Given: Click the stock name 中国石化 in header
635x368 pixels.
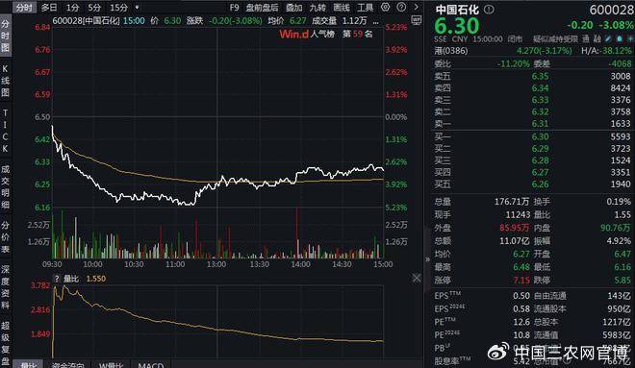Looking at the screenshot, I should coord(457,10).
